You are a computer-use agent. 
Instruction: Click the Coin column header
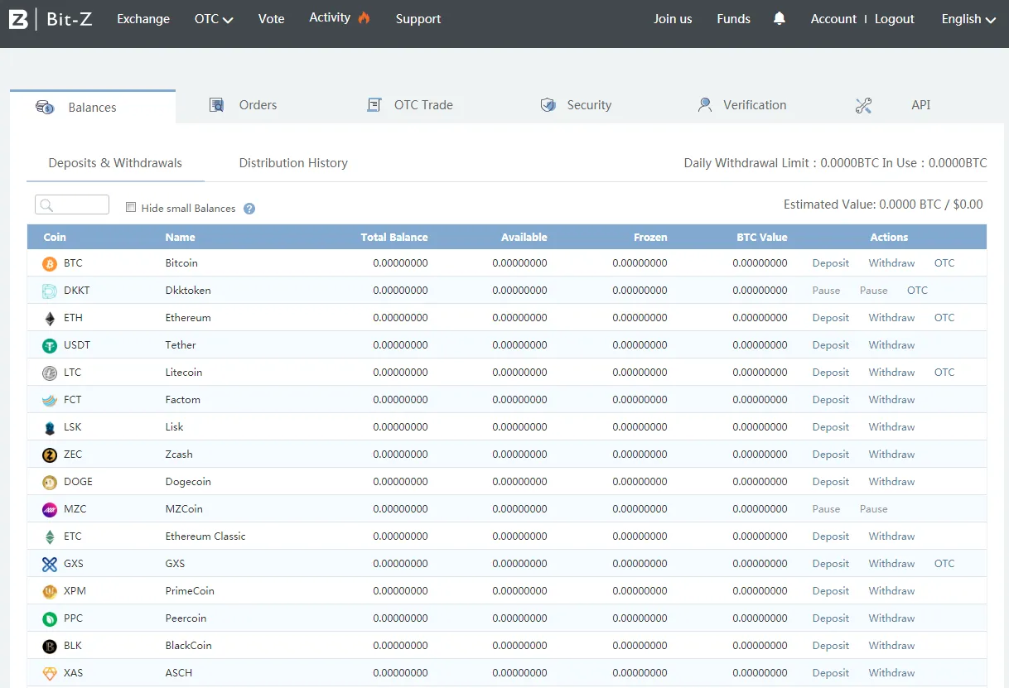coord(55,238)
